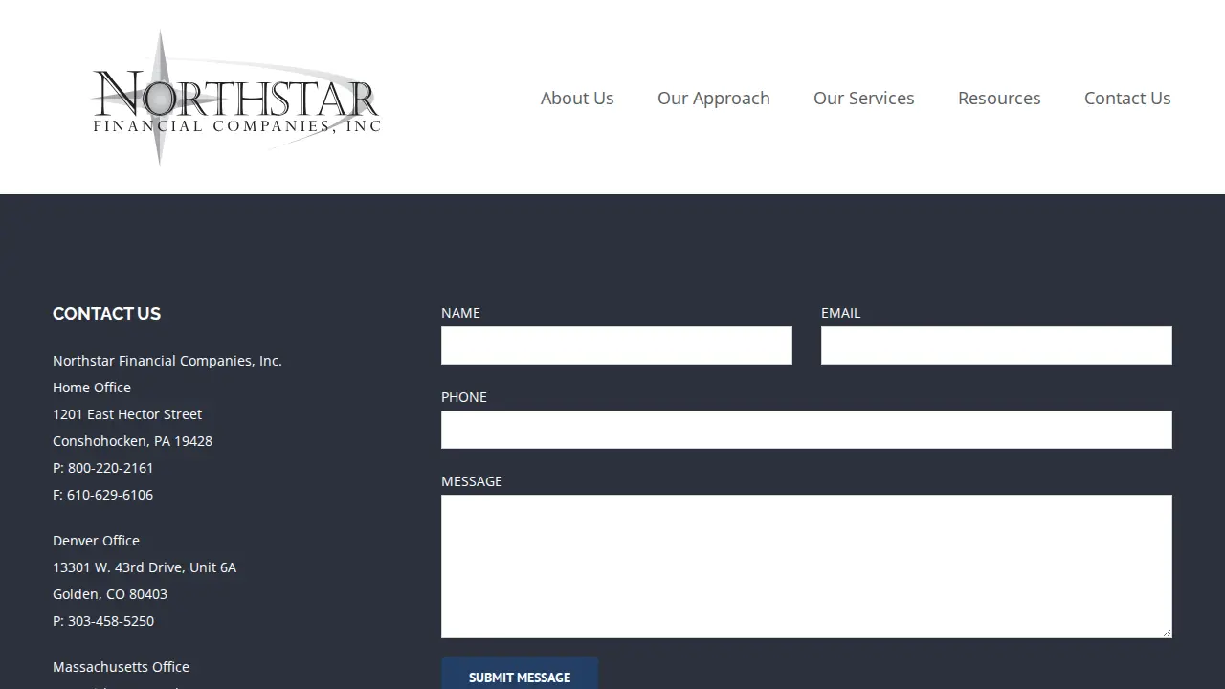Click the NAME field label
The height and width of the screenshot is (689, 1225).
tap(460, 313)
